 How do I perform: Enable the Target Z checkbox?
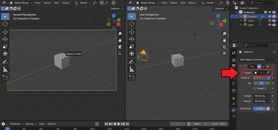tap(255, 88)
